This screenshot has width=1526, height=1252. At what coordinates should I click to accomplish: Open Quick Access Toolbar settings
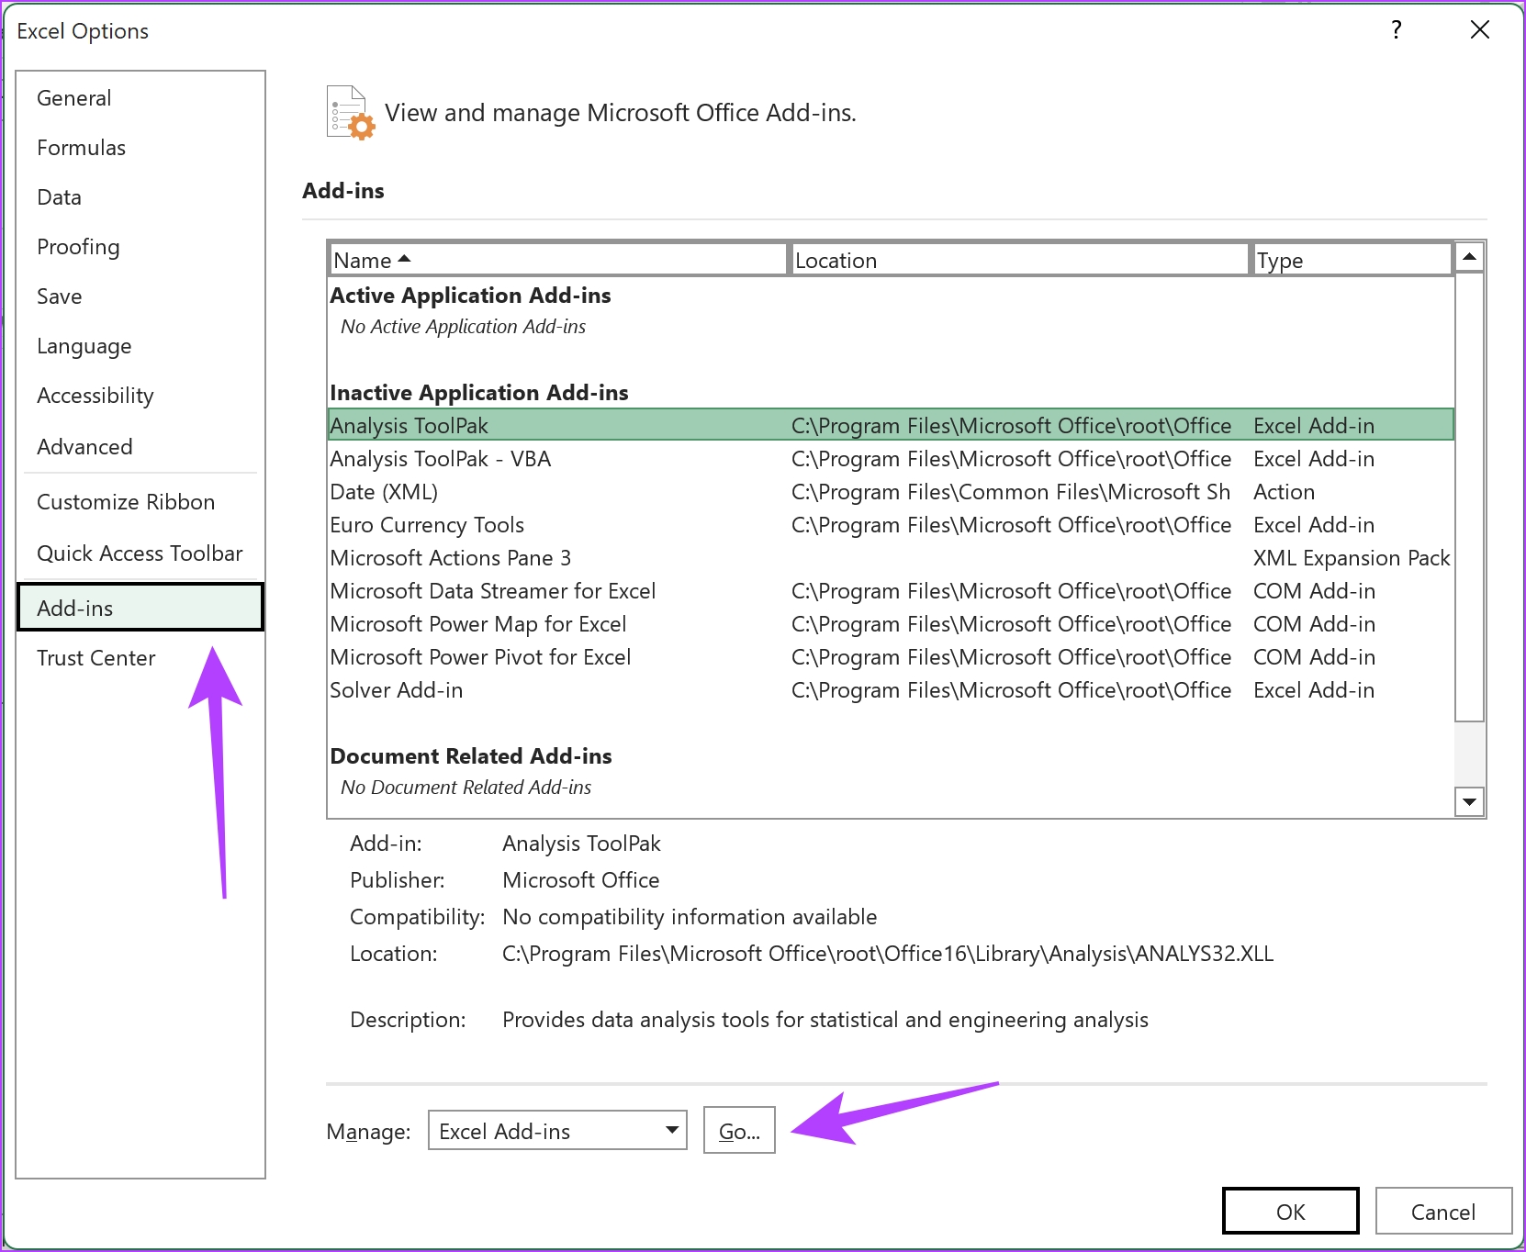(140, 553)
